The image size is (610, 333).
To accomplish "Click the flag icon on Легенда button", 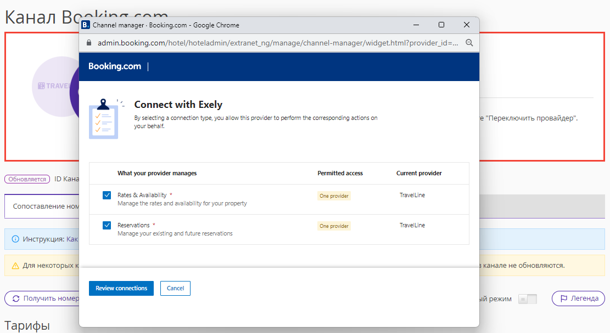I will [564, 298].
